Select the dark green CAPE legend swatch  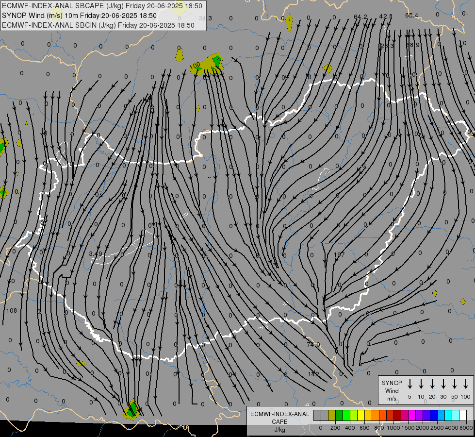click(339, 415)
